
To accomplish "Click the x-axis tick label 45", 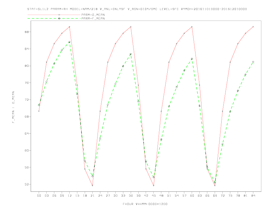I will tap(154, 196).
